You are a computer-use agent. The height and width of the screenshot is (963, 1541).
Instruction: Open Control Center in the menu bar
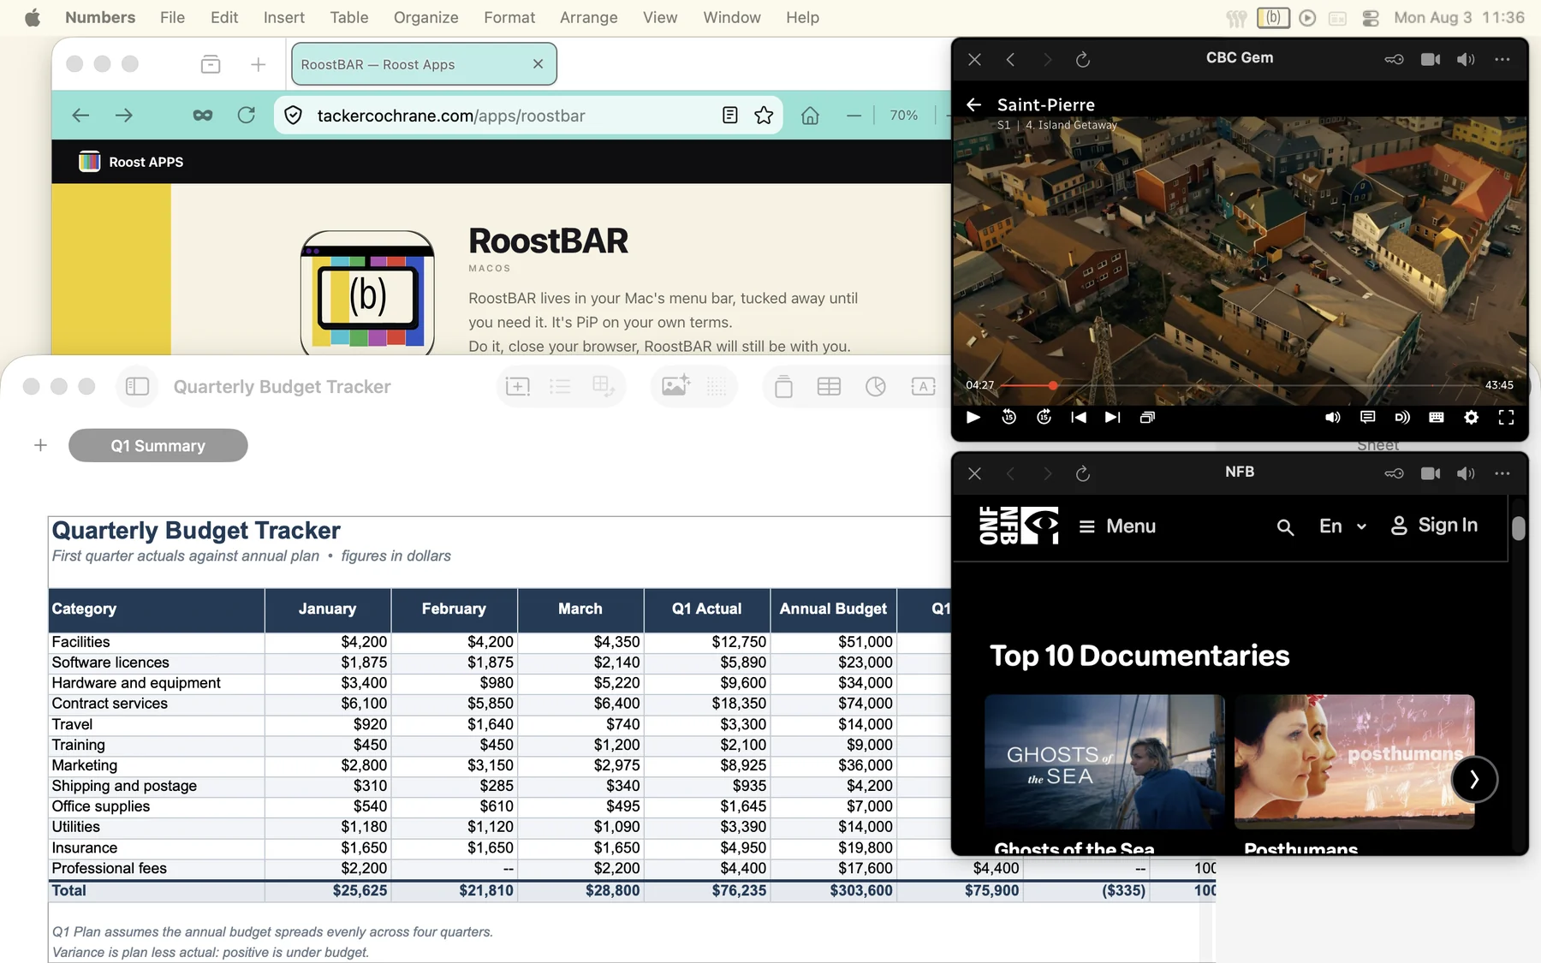[1371, 18]
